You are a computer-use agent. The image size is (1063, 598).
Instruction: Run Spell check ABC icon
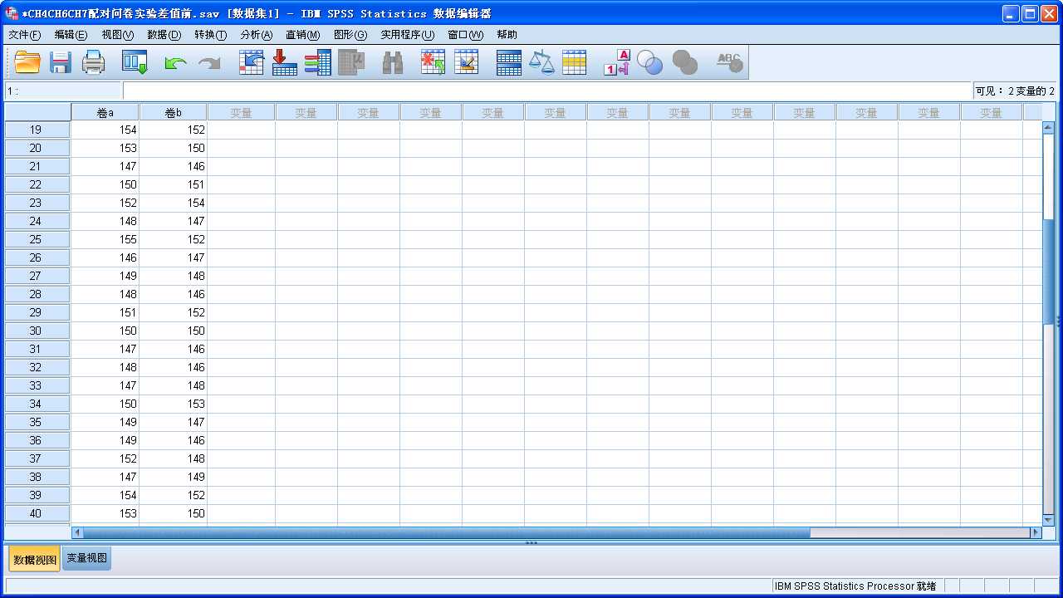(x=729, y=63)
